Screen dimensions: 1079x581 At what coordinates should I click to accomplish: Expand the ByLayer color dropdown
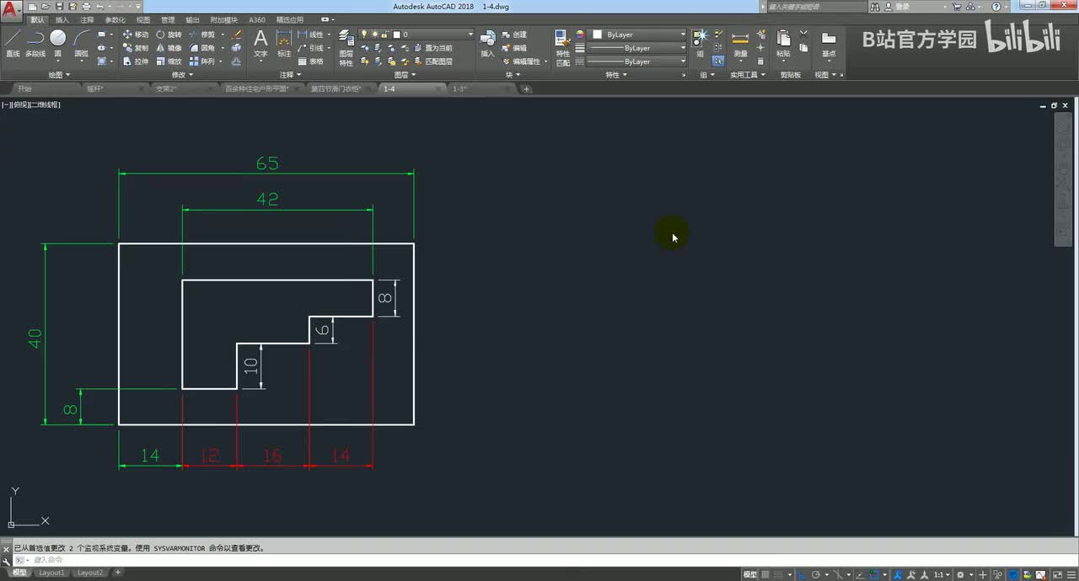[x=639, y=35]
